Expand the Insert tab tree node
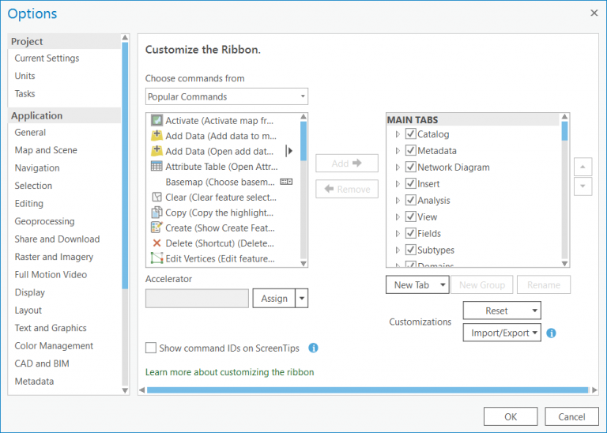This screenshot has height=433, width=607. coord(398,184)
